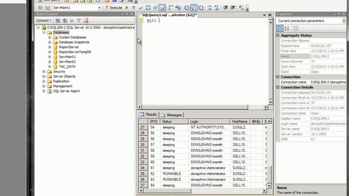Click the Parse checkmark icon
This screenshot has width=349, height=196.
click(141, 8)
